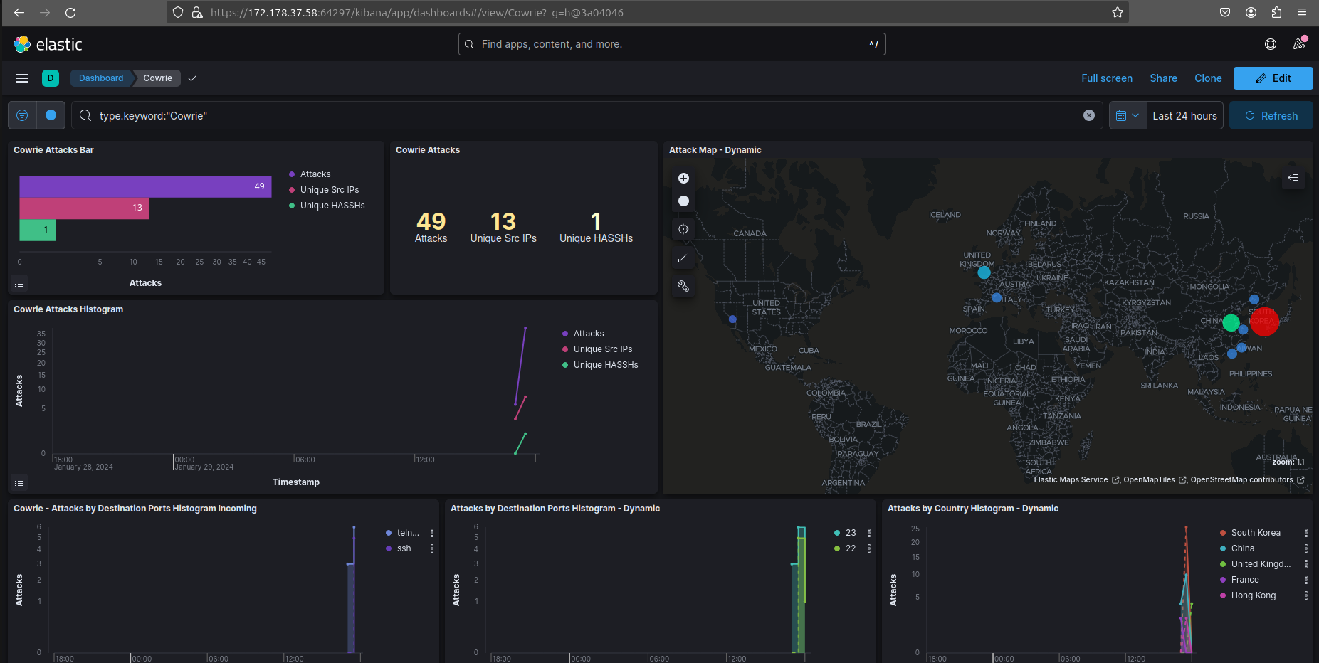
Task: Click the Edit dashboard button
Action: pyautogui.click(x=1273, y=78)
